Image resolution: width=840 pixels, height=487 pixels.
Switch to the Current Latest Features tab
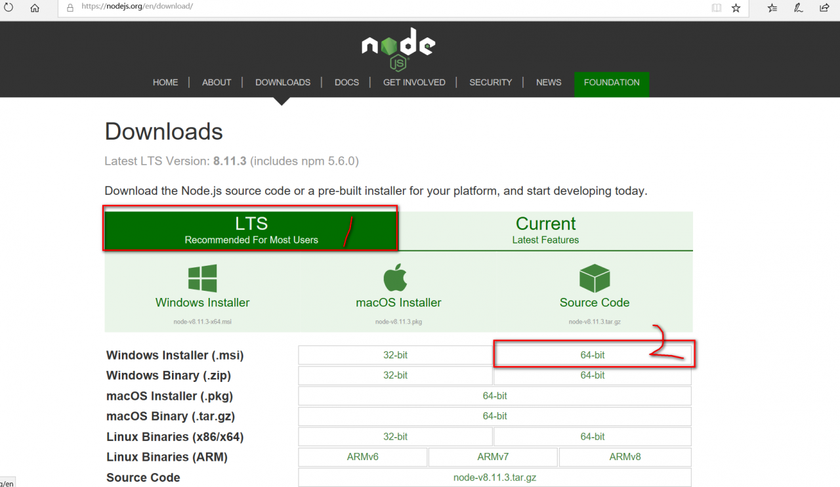pos(545,230)
